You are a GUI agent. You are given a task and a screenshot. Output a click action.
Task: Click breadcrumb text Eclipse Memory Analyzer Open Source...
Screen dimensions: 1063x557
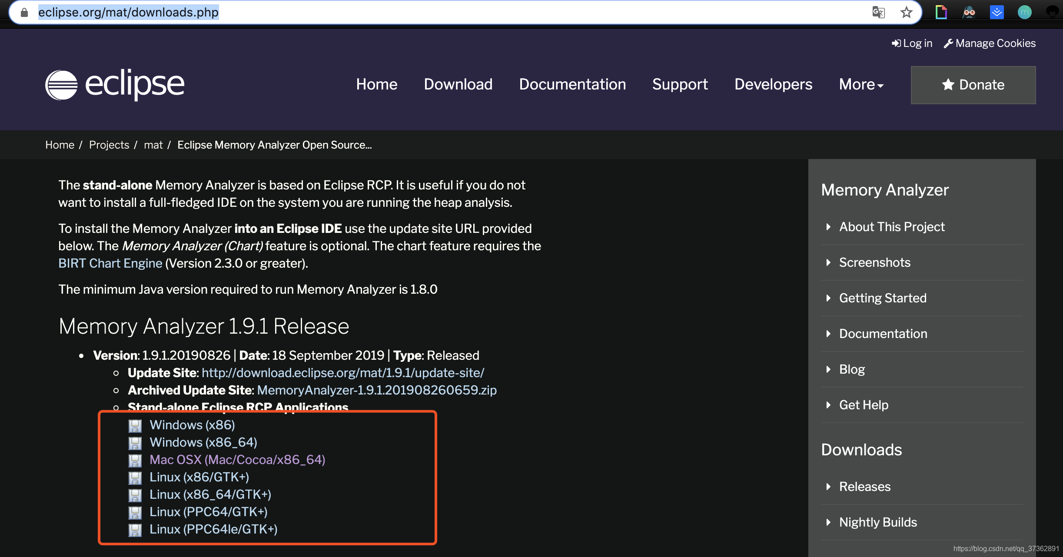[275, 145]
